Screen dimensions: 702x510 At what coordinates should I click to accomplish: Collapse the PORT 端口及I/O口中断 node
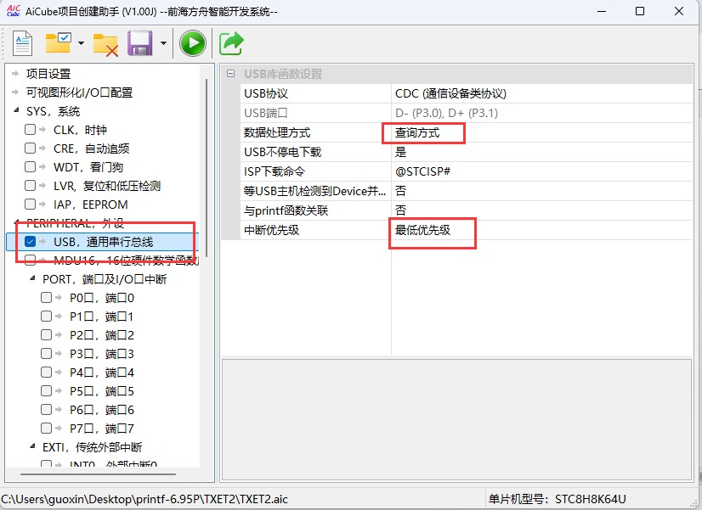32,278
